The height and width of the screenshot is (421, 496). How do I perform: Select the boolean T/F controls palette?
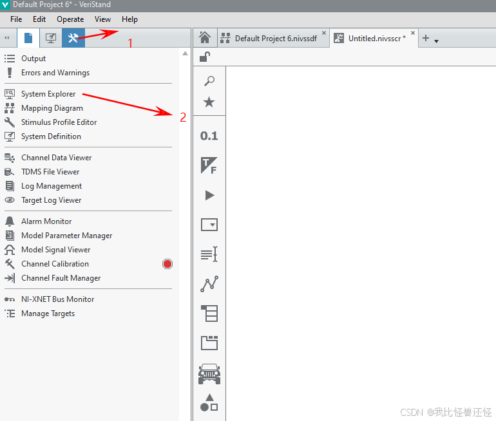point(209,165)
